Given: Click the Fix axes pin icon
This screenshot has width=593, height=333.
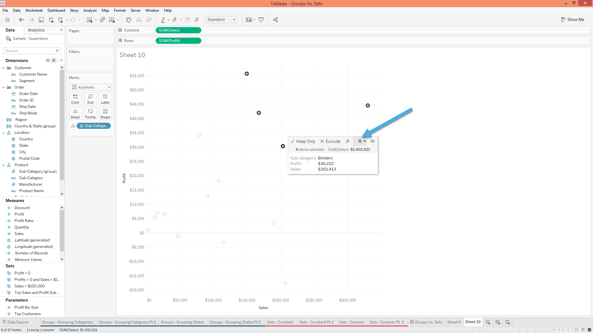Looking at the screenshot, I should (x=197, y=20).
